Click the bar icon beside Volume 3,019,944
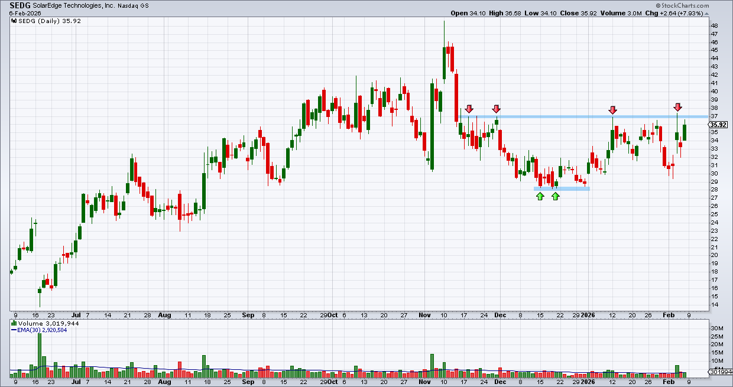This screenshot has height=387, width=733. (14, 324)
